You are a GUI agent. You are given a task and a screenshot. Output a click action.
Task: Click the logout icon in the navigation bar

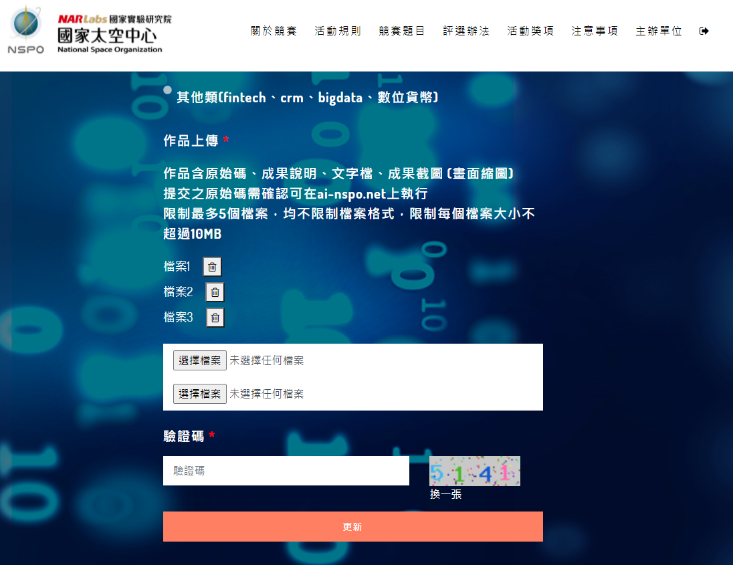coord(704,31)
